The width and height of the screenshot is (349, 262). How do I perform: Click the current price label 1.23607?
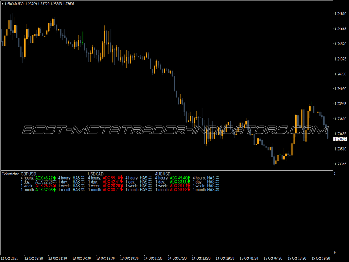pyautogui.click(x=340, y=139)
